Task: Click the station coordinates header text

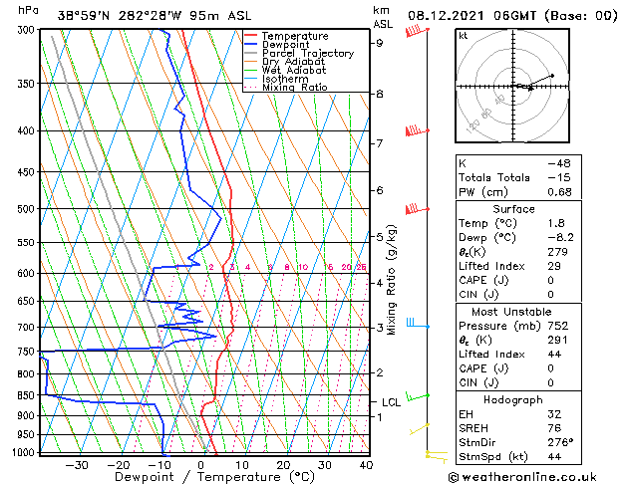Action: (125, 15)
